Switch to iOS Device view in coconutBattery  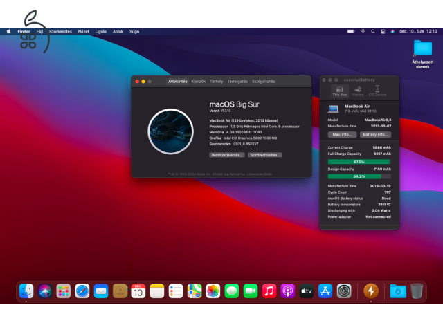point(377,91)
